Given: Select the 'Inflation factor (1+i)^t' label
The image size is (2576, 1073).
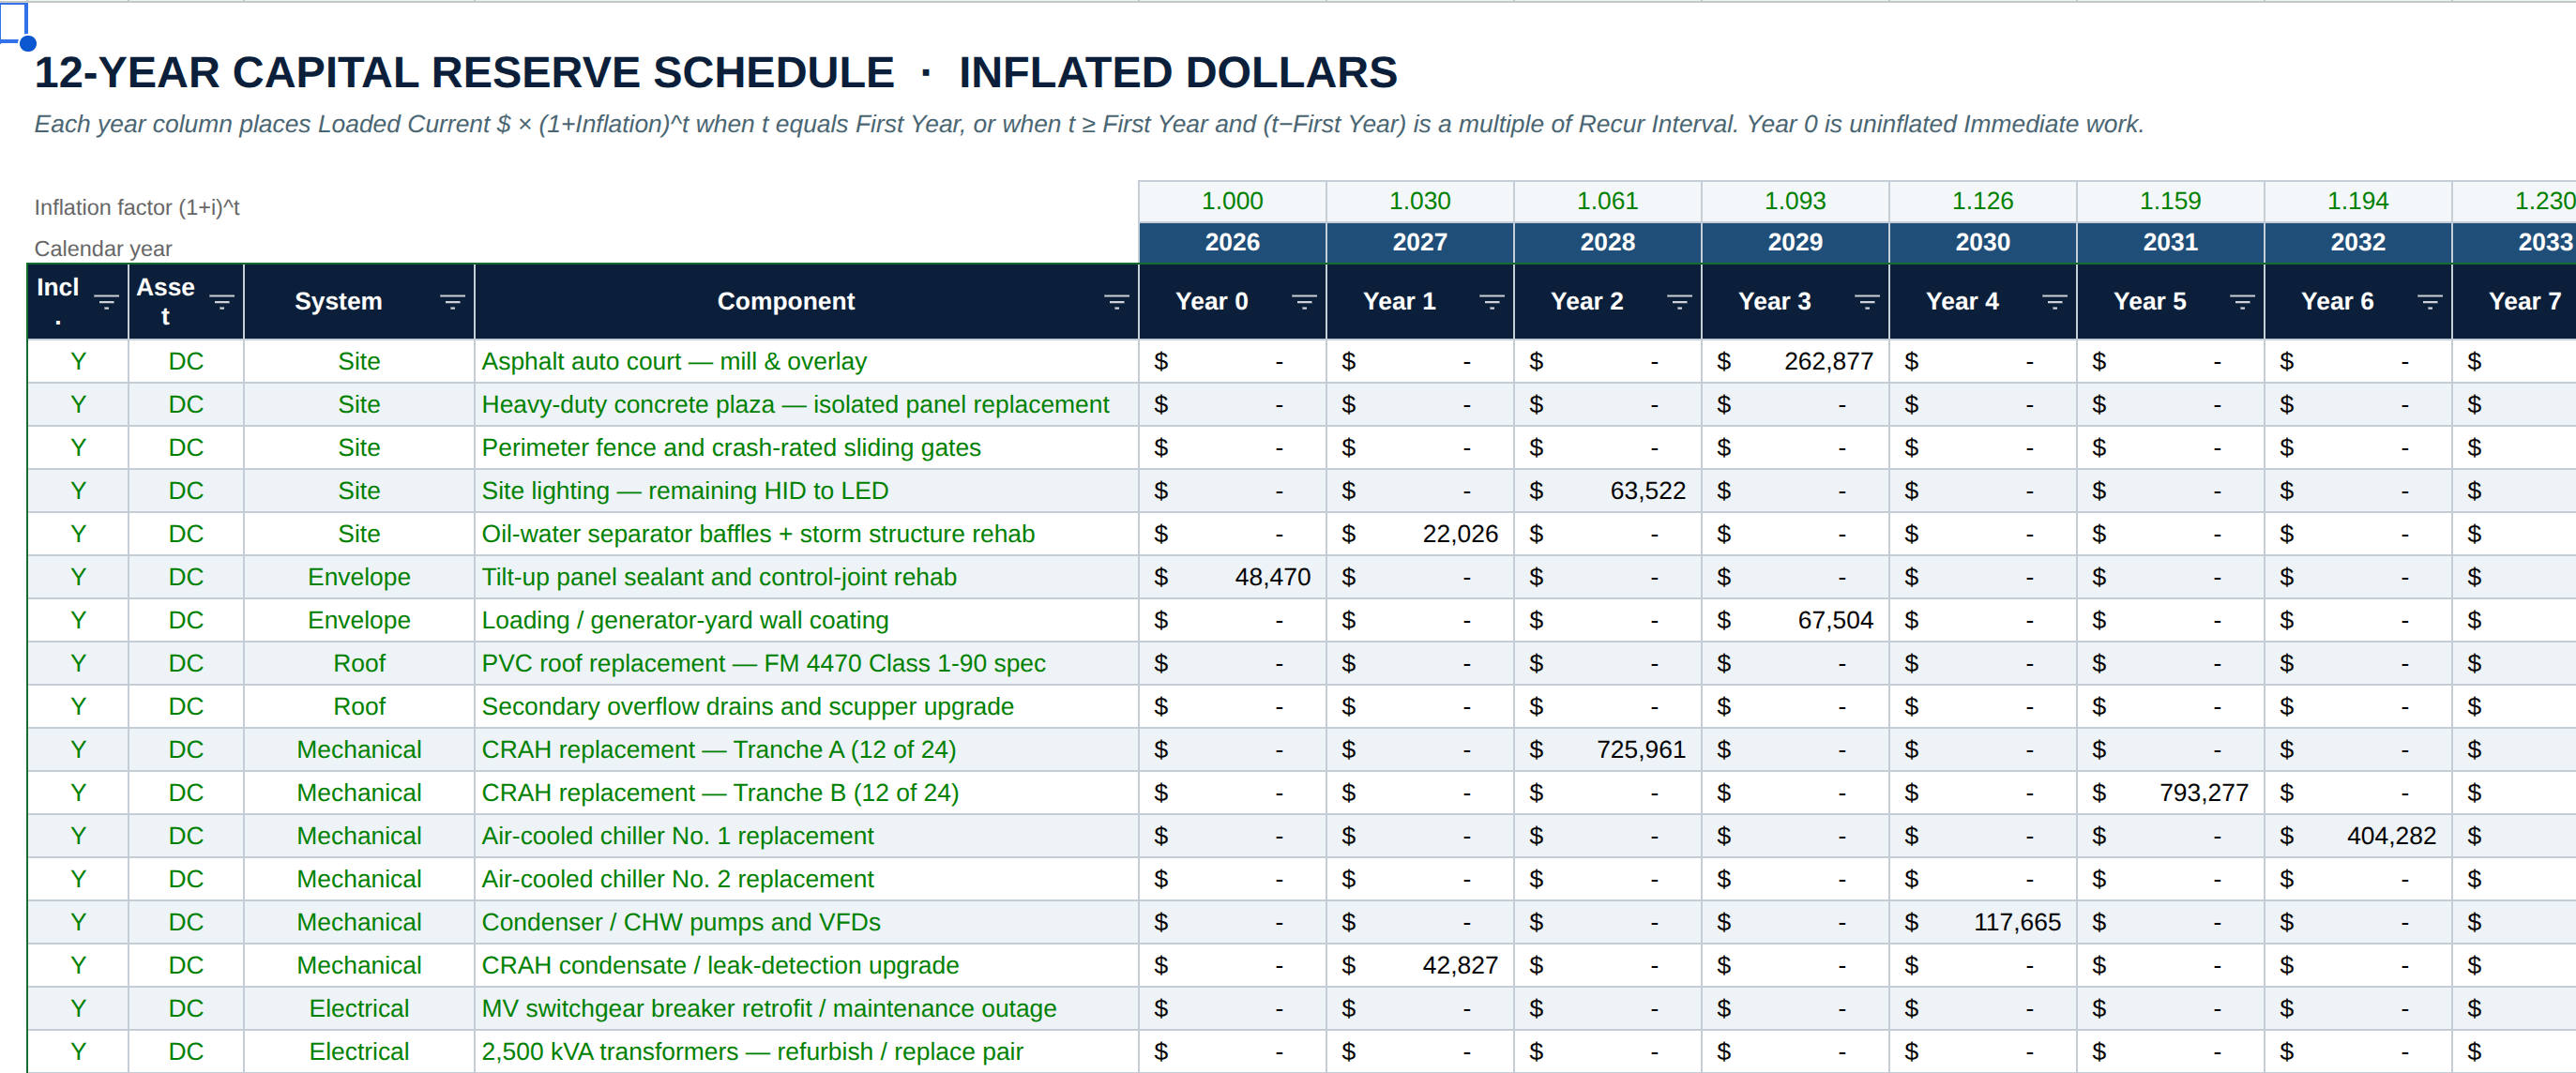Looking at the screenshot, I should [137, 207].
